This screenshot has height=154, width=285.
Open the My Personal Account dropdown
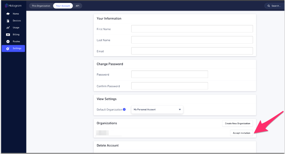pos(157,110)
